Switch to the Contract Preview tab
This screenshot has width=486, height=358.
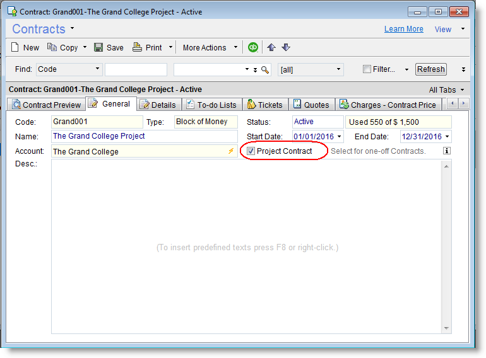(x=46, y=105)
